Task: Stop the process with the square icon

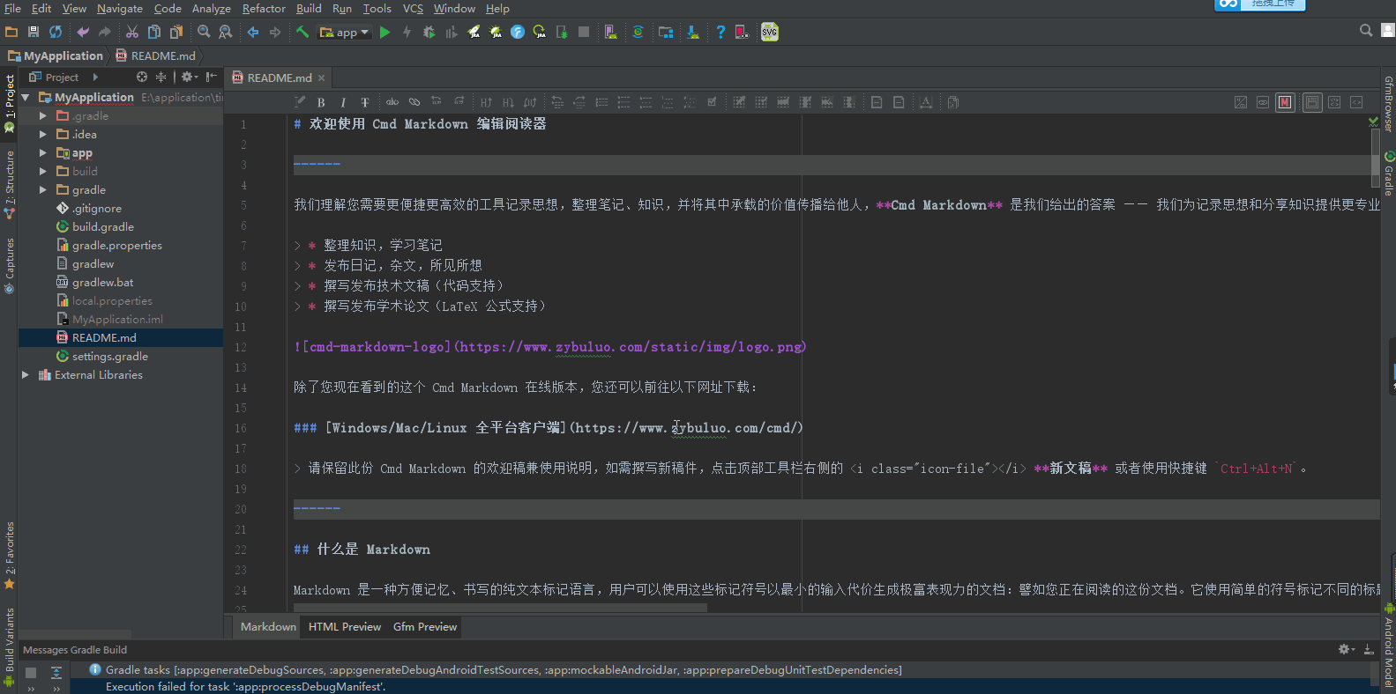Action: 584,32
